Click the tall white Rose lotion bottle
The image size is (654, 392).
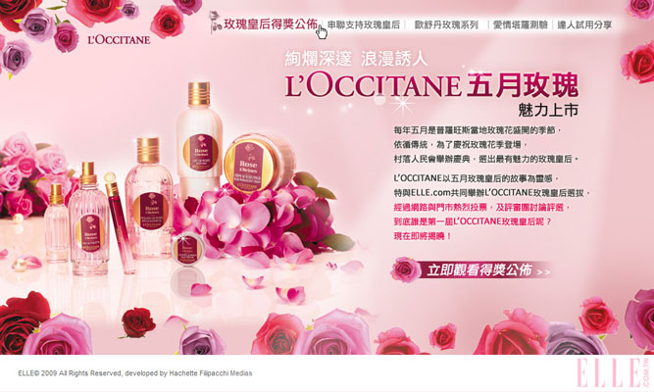[199, 142]
